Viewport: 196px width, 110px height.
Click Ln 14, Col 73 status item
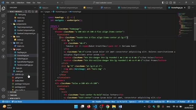click(x=122, y=102)
